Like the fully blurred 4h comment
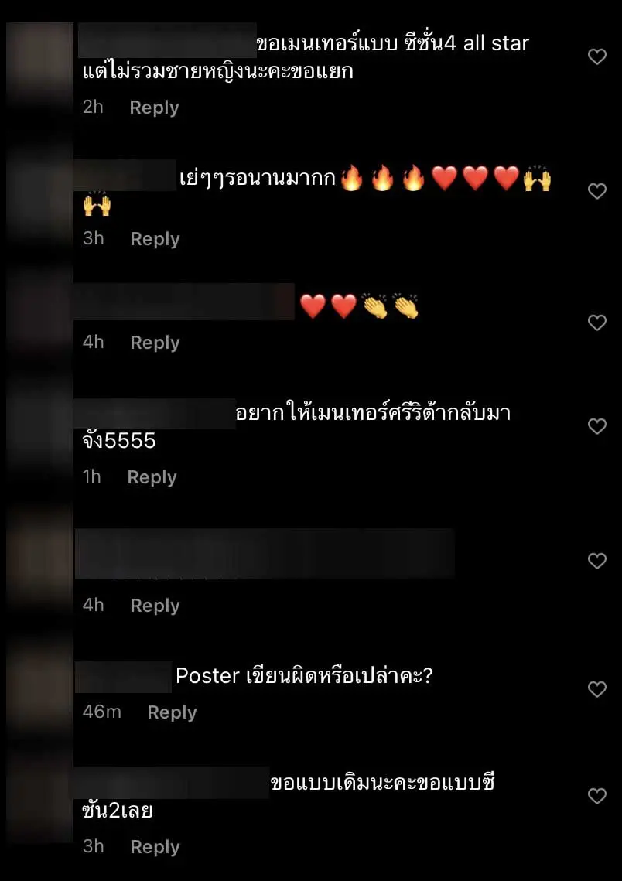Screen dimensions: 622x881 596,561
